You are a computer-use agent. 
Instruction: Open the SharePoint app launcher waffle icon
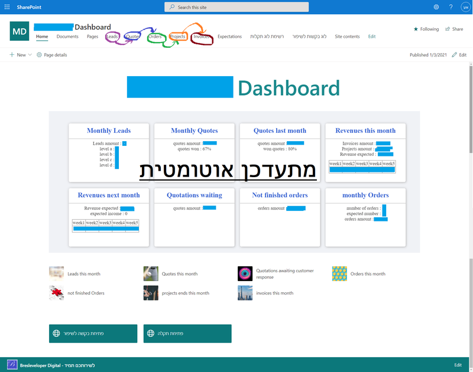pos(7,6)
